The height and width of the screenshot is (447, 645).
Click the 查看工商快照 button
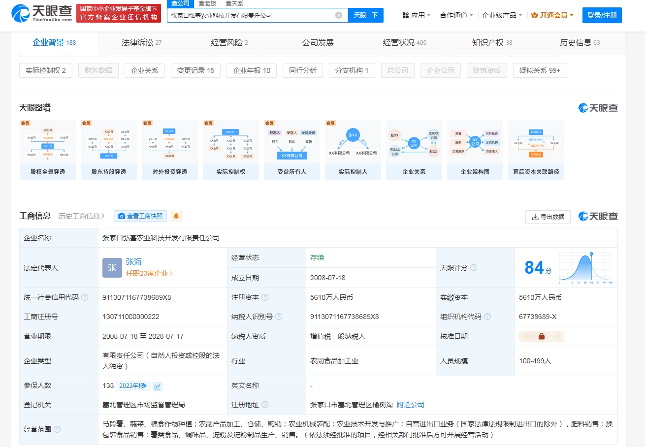(x=140, y=216)
